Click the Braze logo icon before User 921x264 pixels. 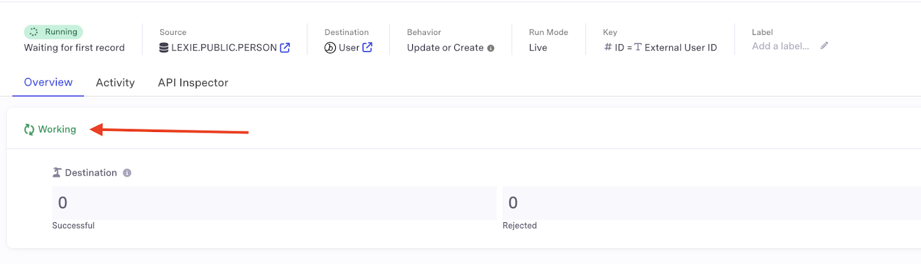[330, 48]
